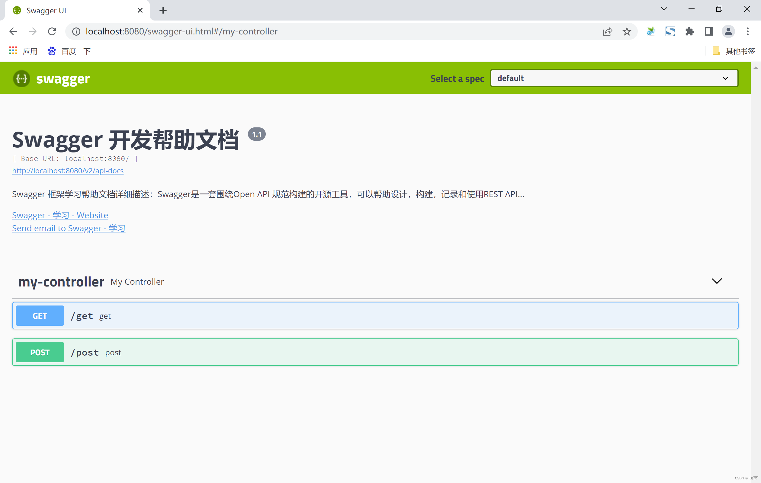Open the Select a spec dropdown
The width and height of the screenshot is (761, 483).
pos(614,78)
